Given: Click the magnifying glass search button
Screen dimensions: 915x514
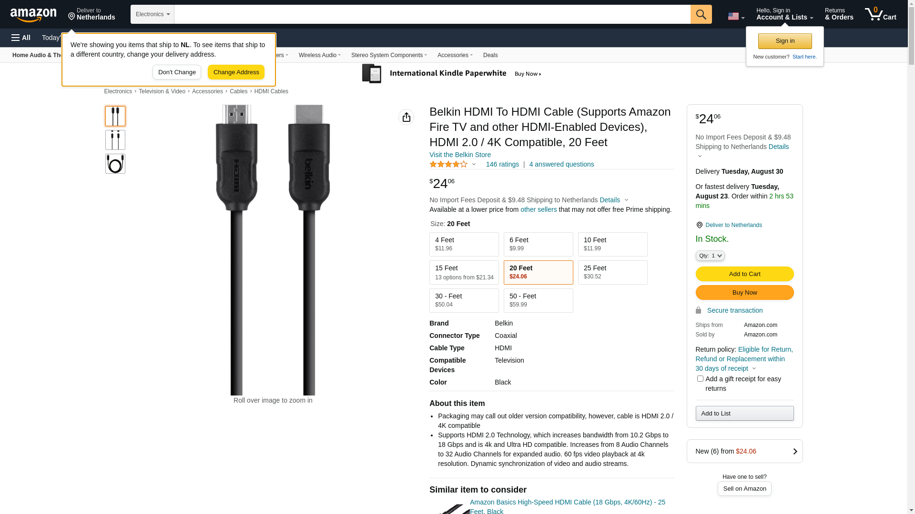Looking at the screenshot, I should pos(701,14).
